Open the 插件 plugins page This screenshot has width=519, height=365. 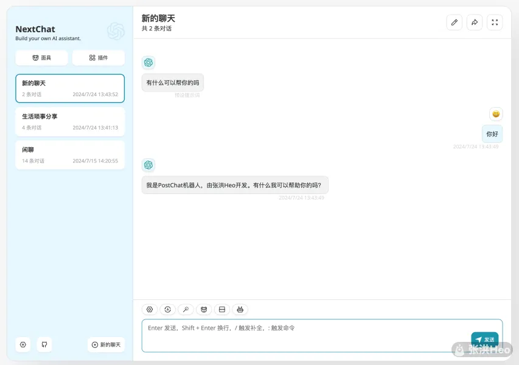99,58
